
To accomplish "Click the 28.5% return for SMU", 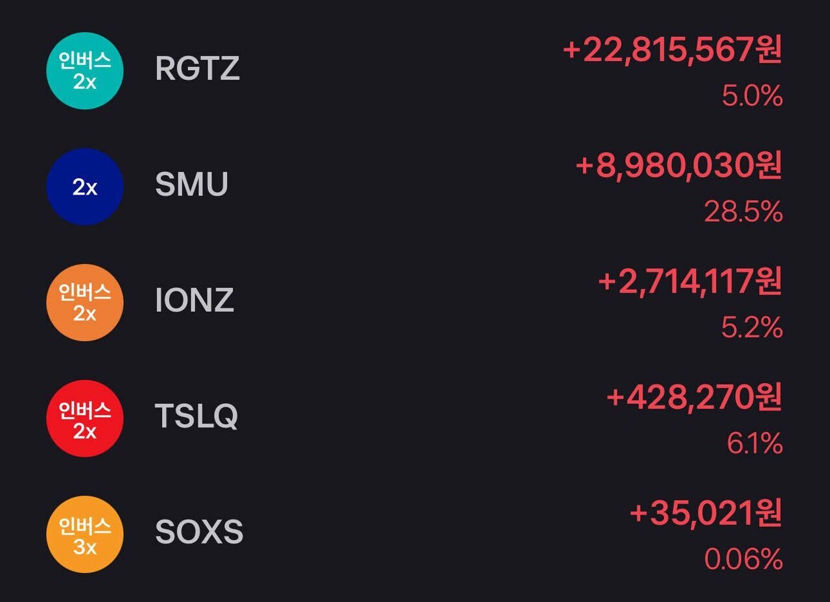I will tap(743, 212).
